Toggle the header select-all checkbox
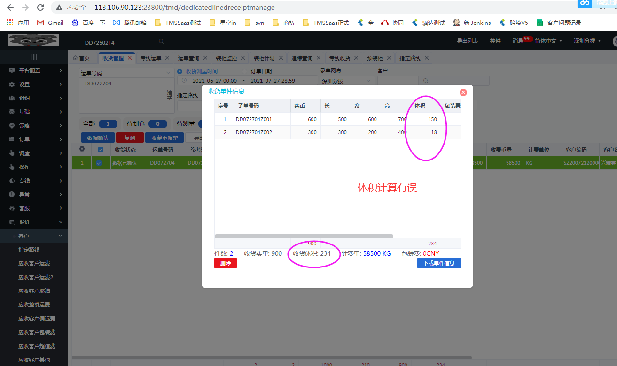 [100, 150]
